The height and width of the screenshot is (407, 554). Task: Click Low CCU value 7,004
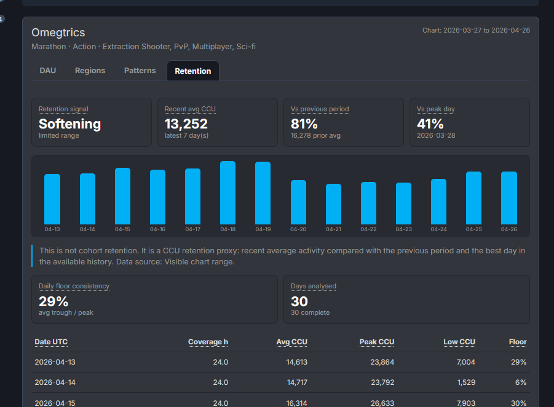(x=465, y=362)
